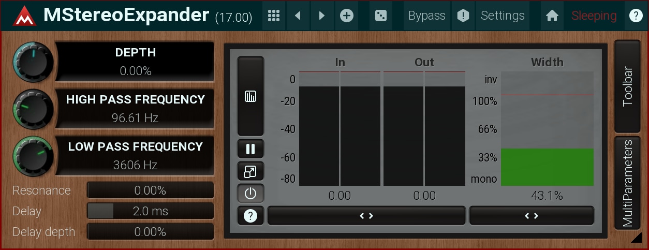
Task: Open the meters help question icon
Action: 250,216
